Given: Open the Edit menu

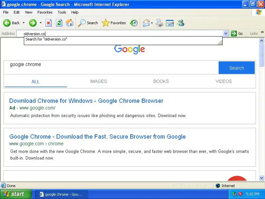Looking at the screenshot, I should [17, 12].
